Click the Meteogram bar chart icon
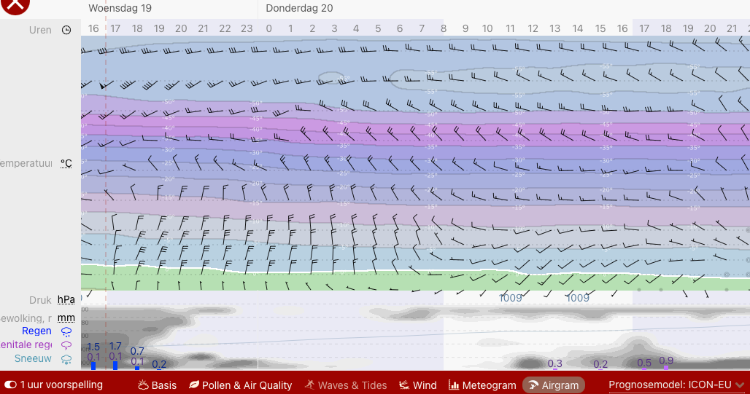 (x=454, y=385)
